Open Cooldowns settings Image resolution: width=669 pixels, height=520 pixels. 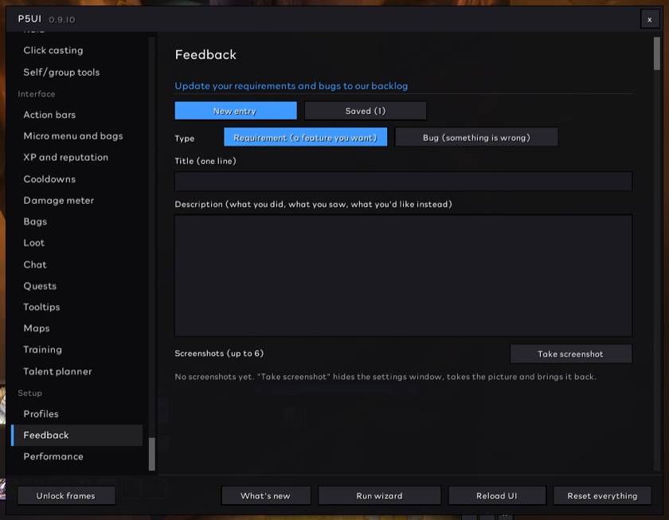(x=49, y=179)
